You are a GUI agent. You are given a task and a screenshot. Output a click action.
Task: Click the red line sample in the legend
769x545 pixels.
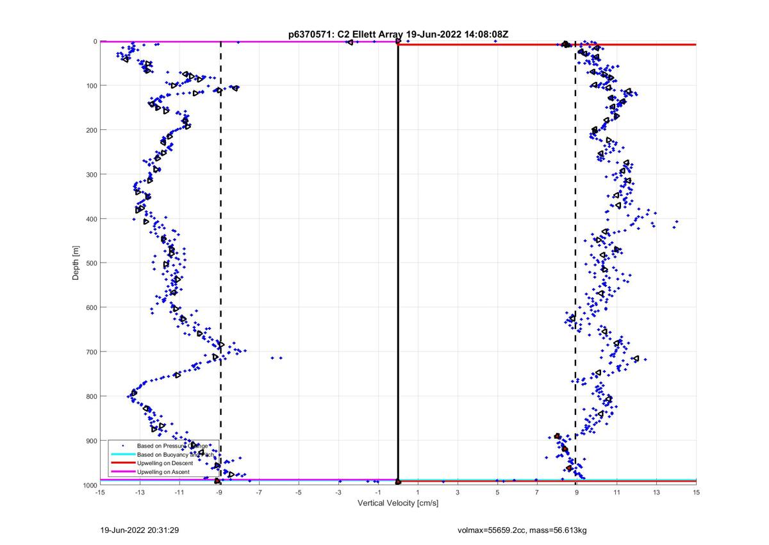[122, 463]
